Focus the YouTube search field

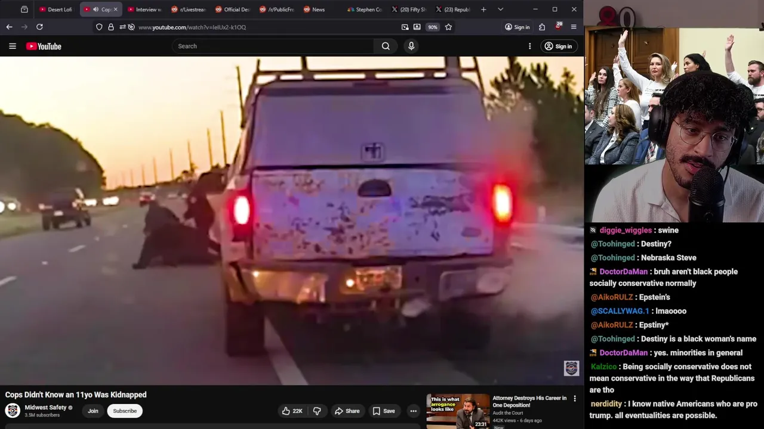(273, 46)
